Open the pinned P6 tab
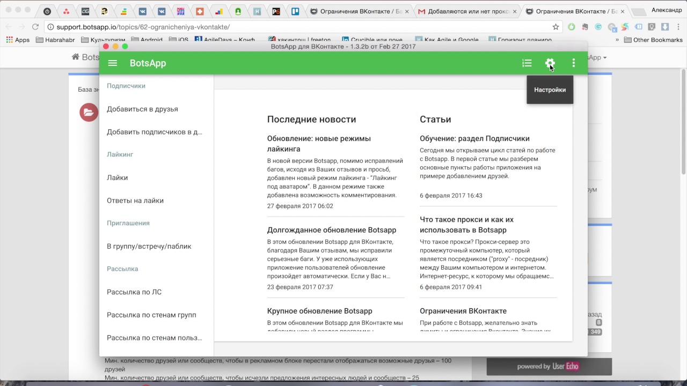This screenshot has height=386, width=687. (x=276, y=11)
